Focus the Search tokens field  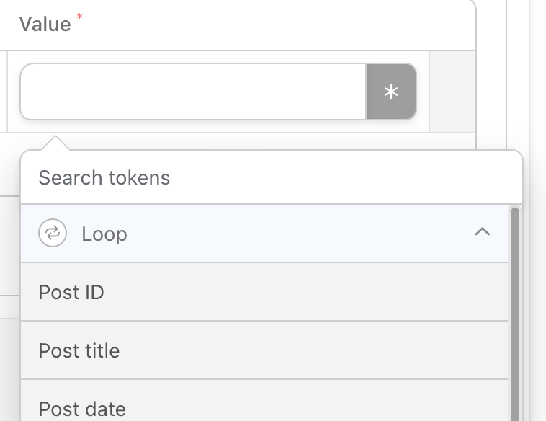point(272,177)
